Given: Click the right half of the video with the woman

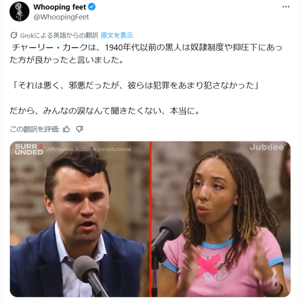Looking at the screenshot, I should 221,219.
